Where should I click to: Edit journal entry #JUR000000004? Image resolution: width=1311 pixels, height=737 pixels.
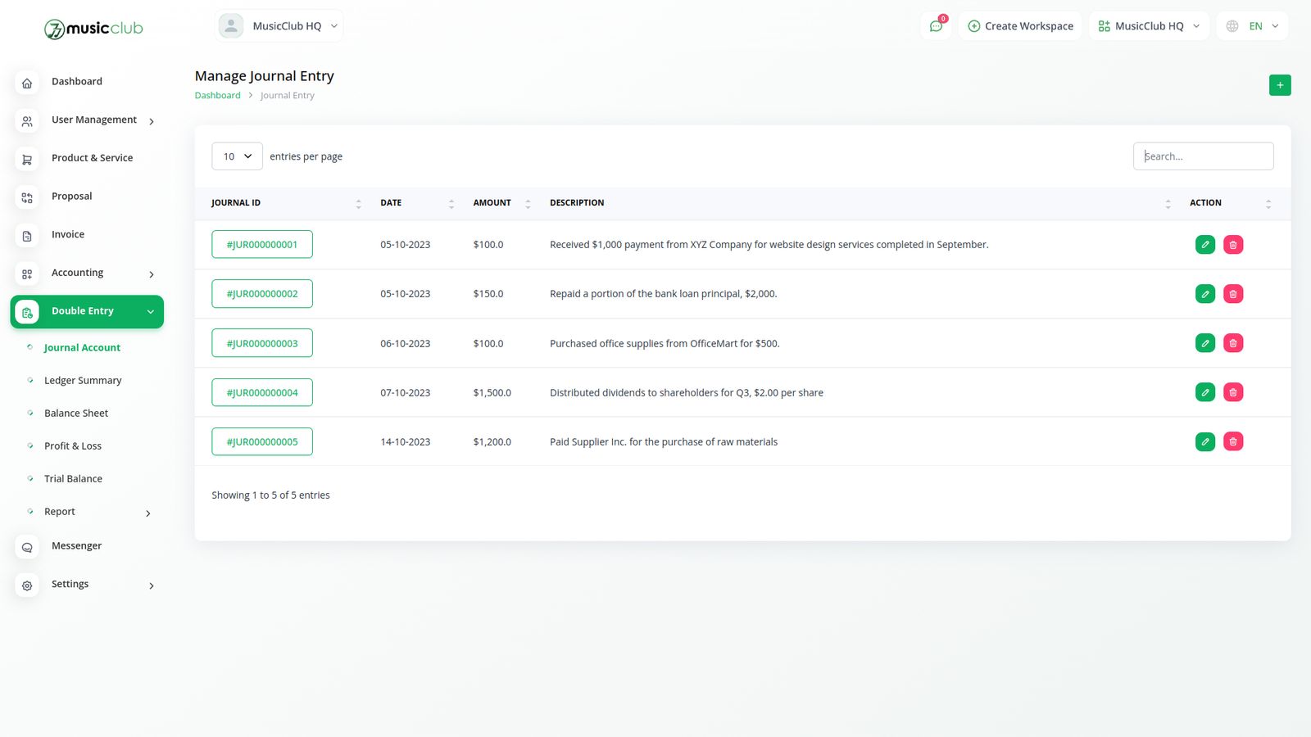pos(1205,392)
